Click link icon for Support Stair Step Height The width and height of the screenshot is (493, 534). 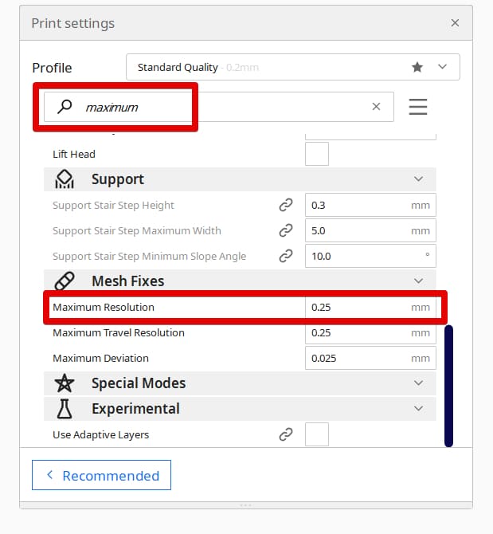click(x=286, y=205)
